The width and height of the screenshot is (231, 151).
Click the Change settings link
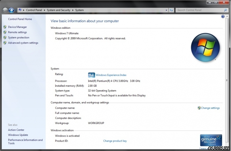[210, 108]
